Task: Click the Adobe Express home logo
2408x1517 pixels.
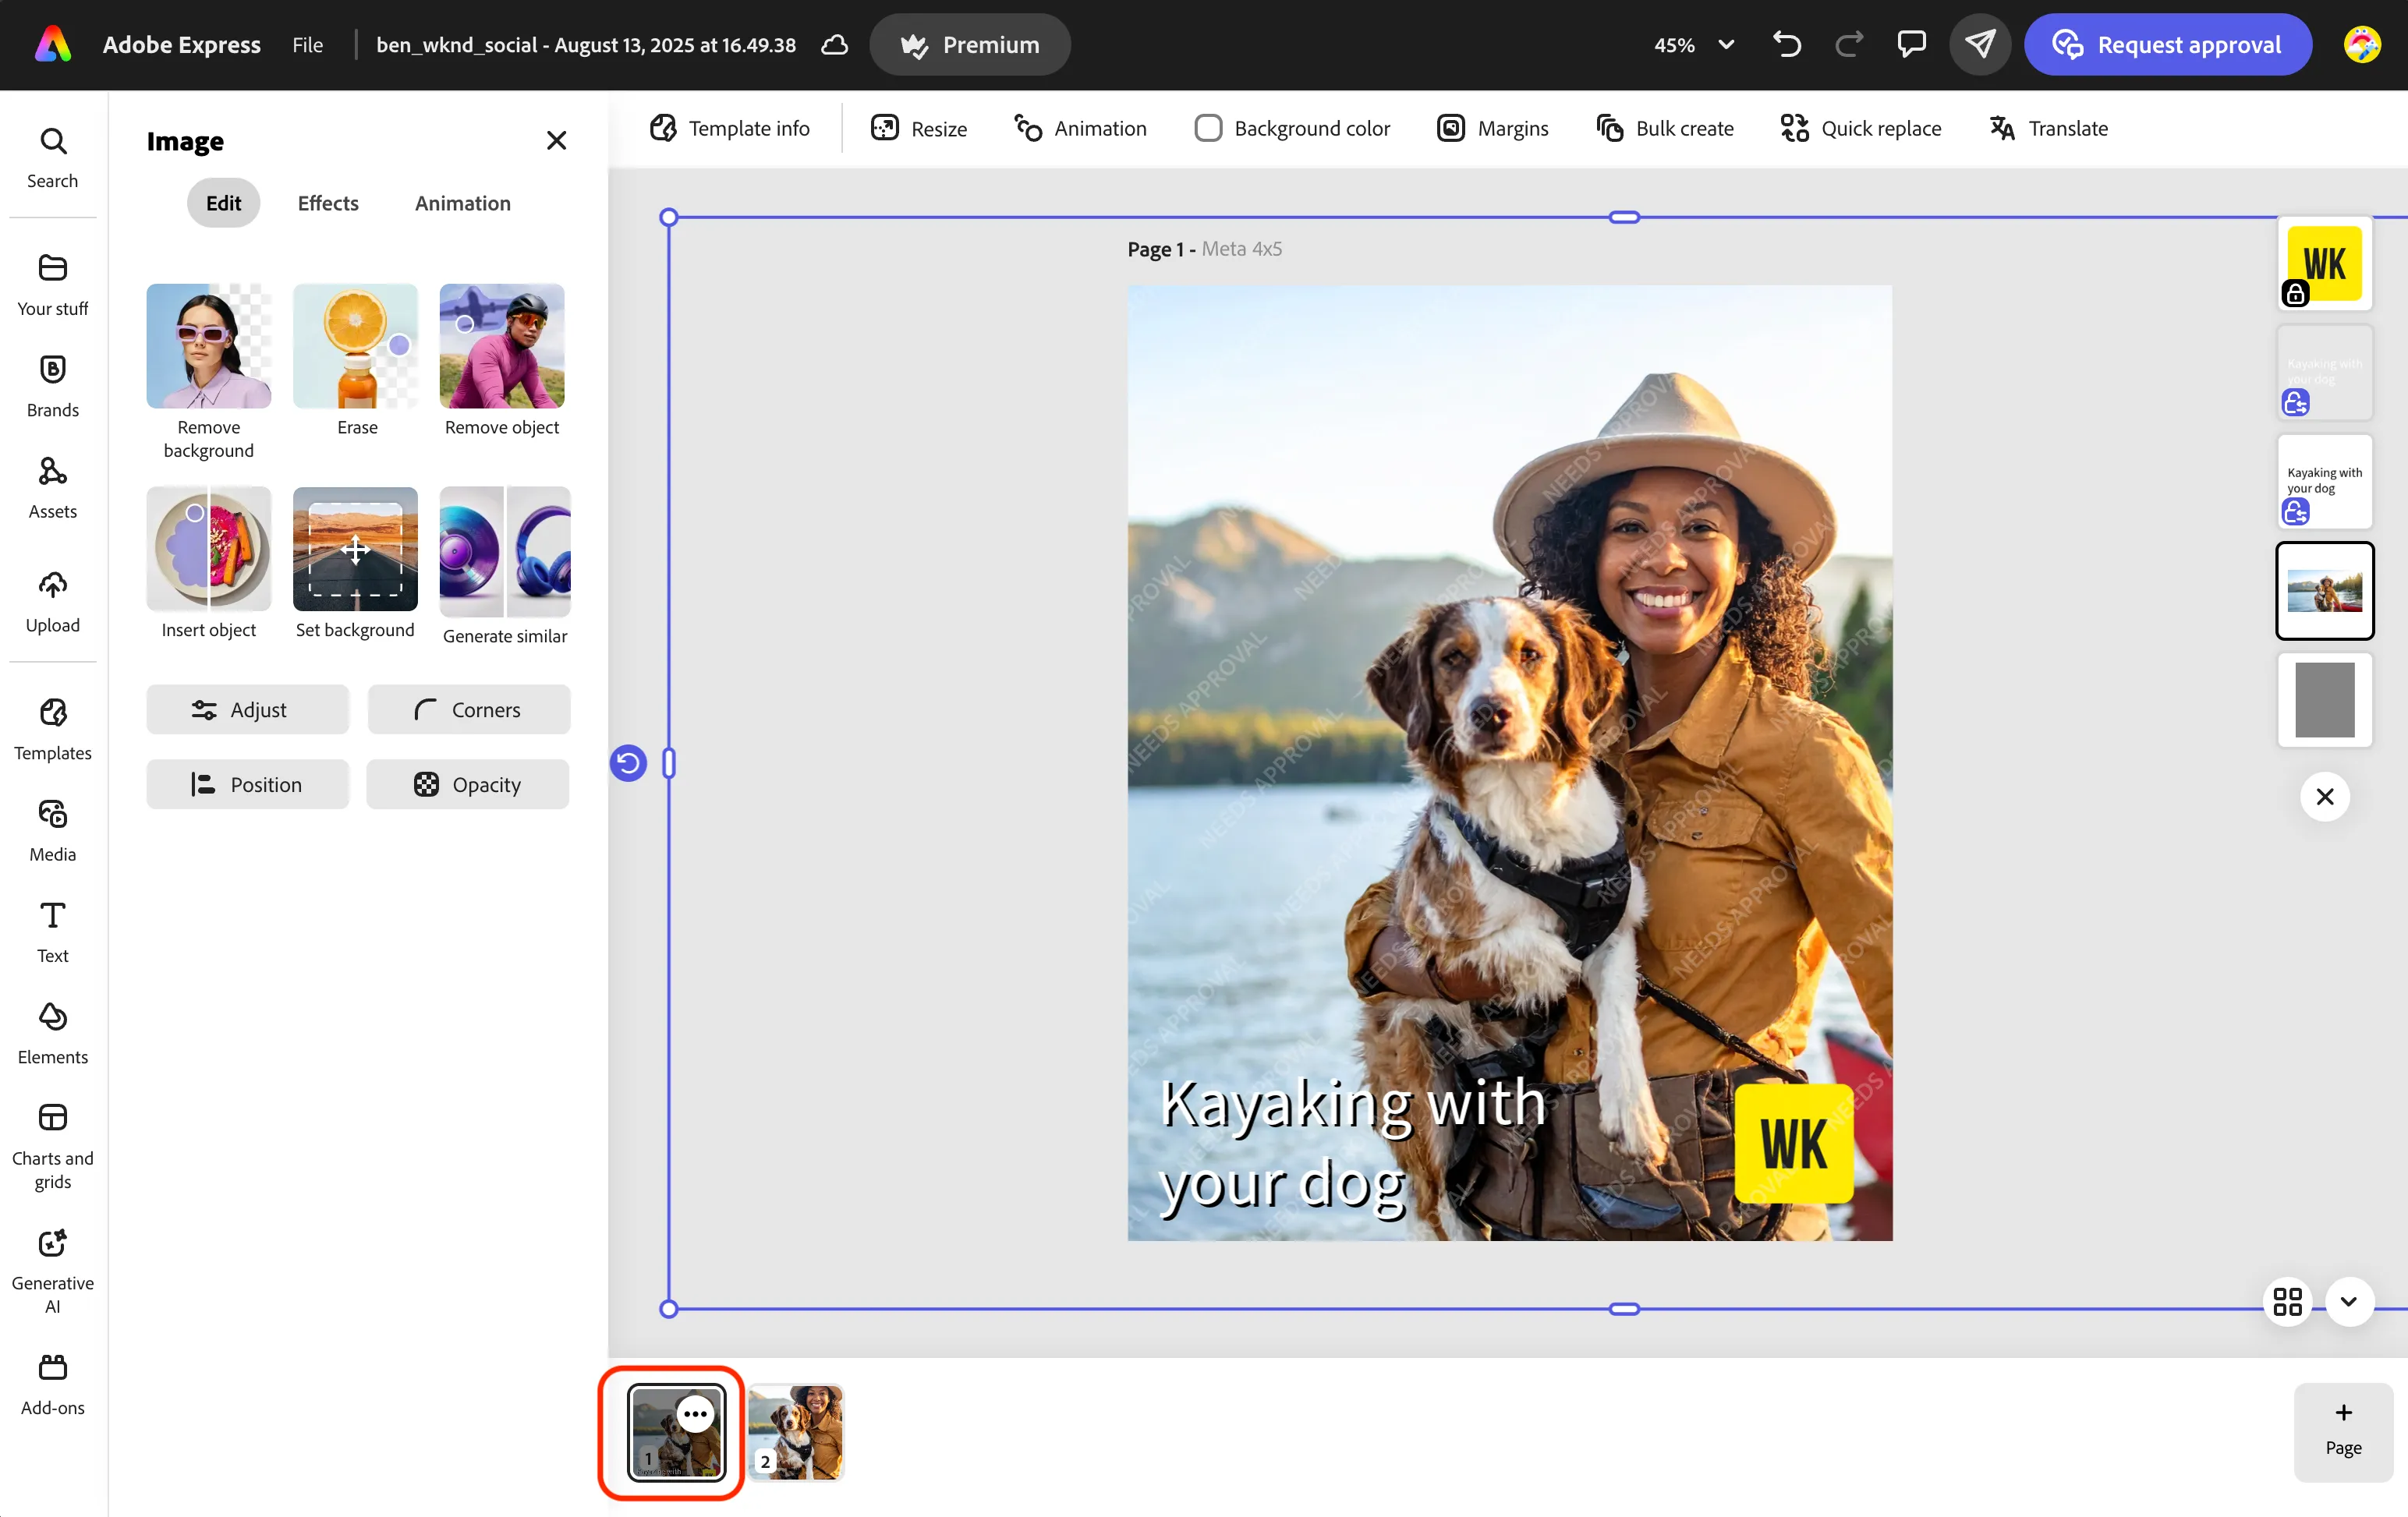Action: (52, 44)
